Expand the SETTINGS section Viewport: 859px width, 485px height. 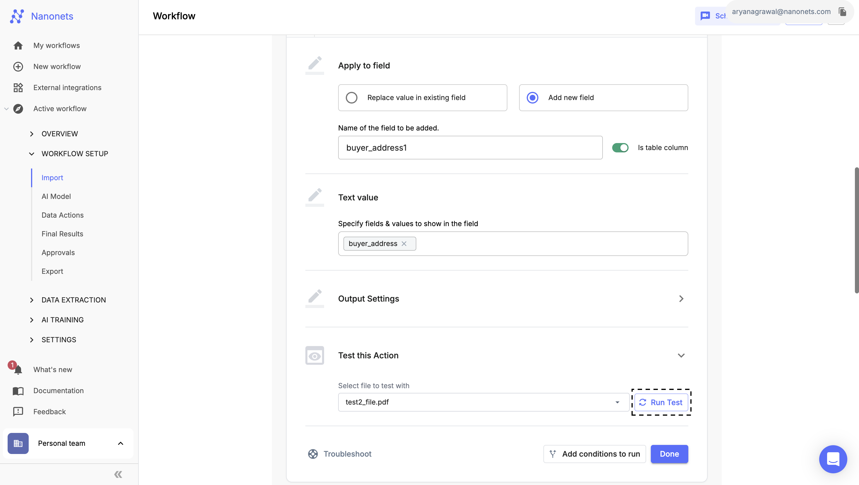(32, 340)
